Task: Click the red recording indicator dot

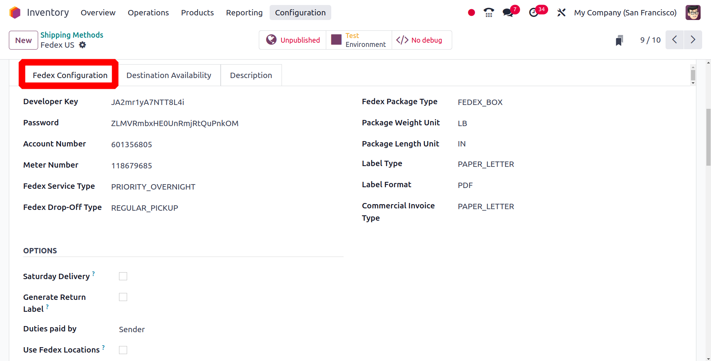Action: pyautogui.click(x=471, y=13)
